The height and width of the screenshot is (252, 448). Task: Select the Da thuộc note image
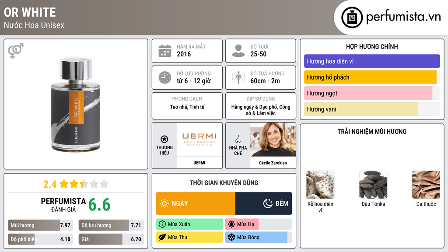click(x=426, y=185)
